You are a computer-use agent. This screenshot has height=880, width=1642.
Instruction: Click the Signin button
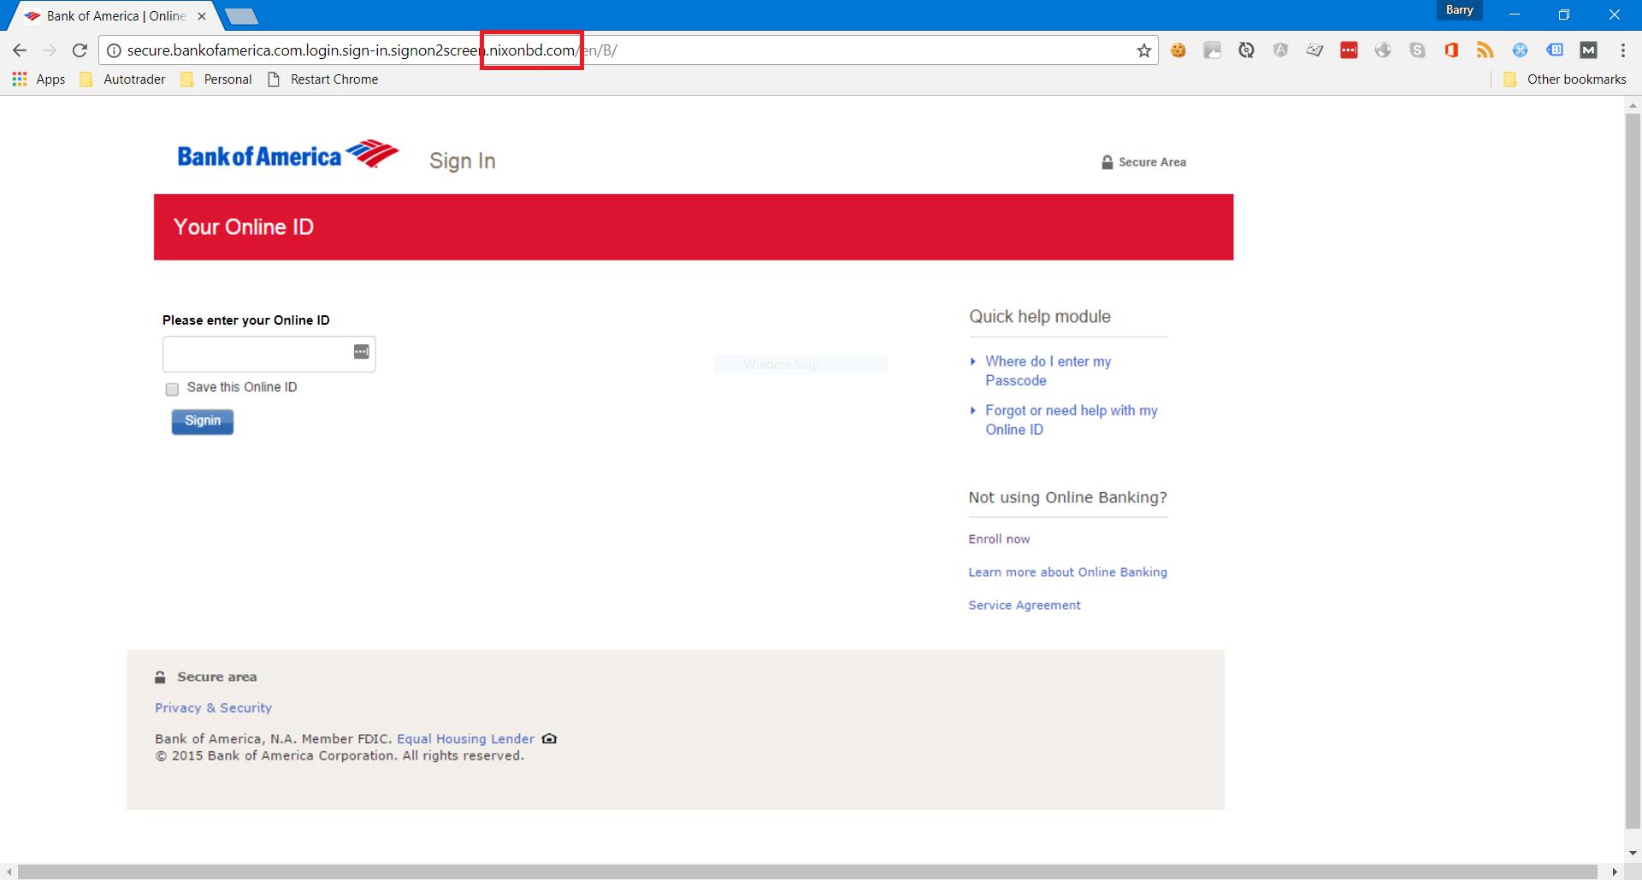click(x=203, y=421)
